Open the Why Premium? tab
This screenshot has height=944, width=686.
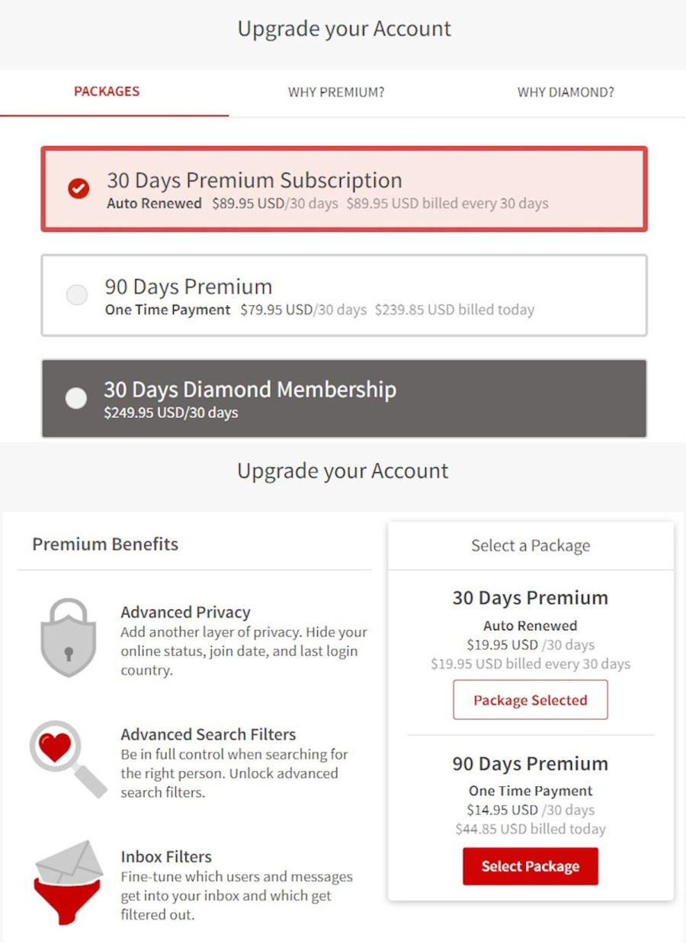(x=336, y=92)
